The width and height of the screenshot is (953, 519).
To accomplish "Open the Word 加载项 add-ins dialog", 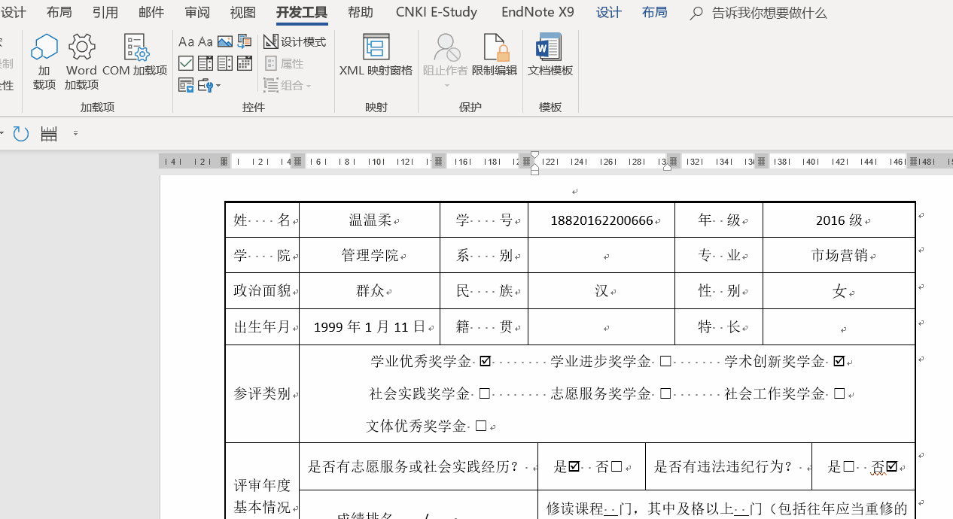I will [81, 62].
